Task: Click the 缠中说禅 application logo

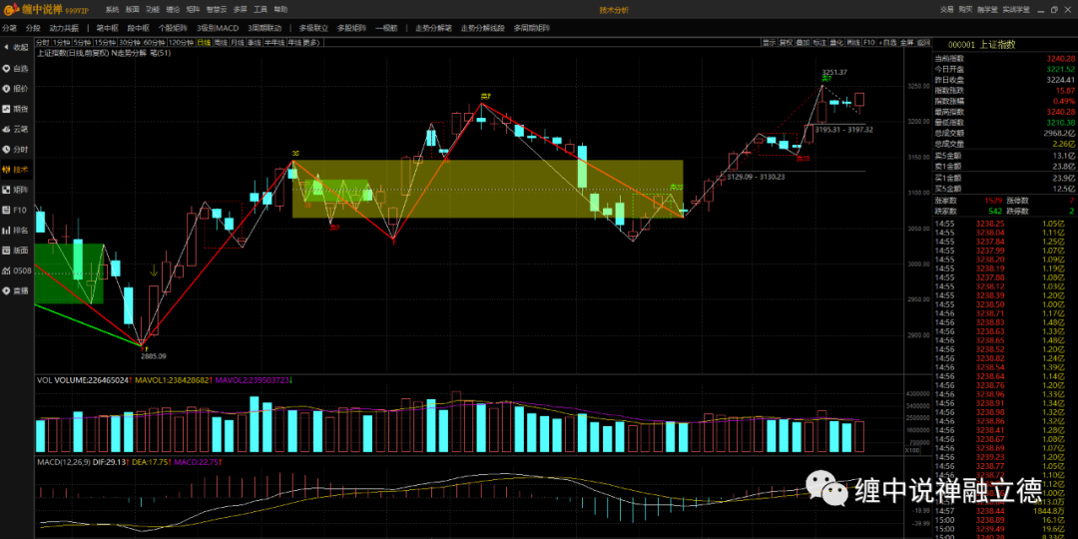Action: pos(45,10)
